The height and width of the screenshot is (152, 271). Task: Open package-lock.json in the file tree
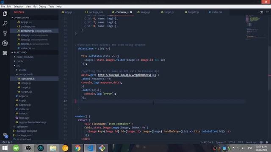34,131
